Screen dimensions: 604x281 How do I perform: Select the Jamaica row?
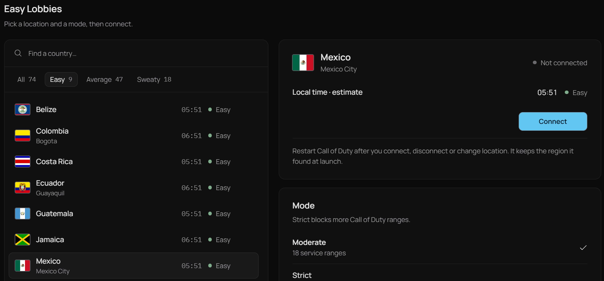[x=134, y=240]
